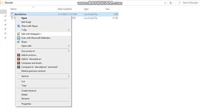Expand the Open with submenu arrow
200x112 pixels.
tap(69, 46)
